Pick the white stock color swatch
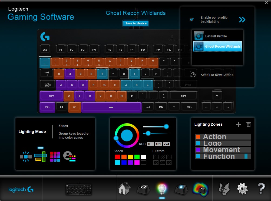Screen dimensions: 271x201 tap(143, 157)
